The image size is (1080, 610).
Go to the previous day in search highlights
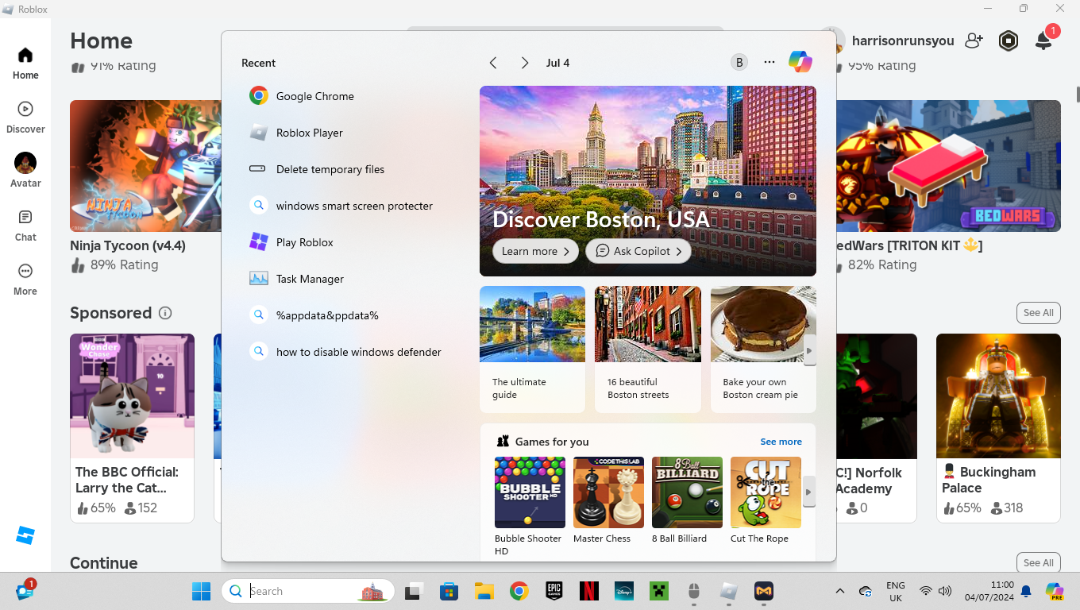tap(493, 63)
